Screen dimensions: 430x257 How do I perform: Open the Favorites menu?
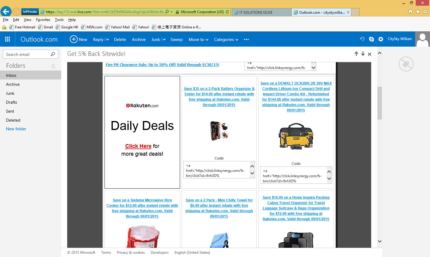(x=43, y=20)
